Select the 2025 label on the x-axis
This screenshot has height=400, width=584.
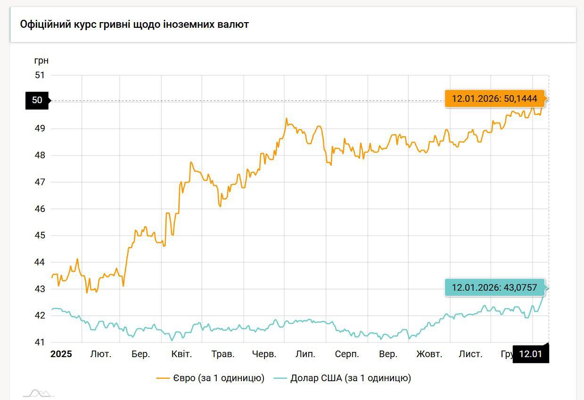point(61,354)
